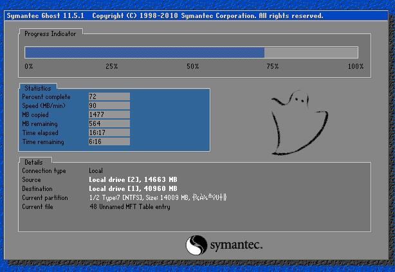
Task: Select the Percent complete value field
Action: tap(109, 96)
